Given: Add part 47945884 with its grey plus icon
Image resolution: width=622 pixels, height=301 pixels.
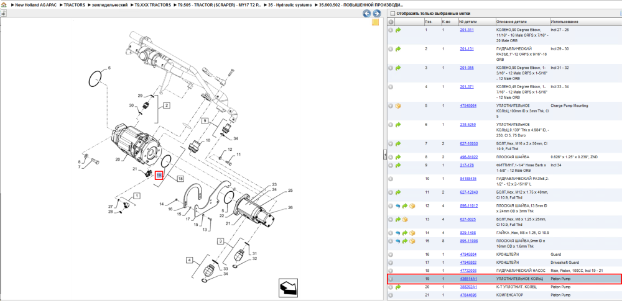Looking at the screenshot, I should (x=391, y=254).
